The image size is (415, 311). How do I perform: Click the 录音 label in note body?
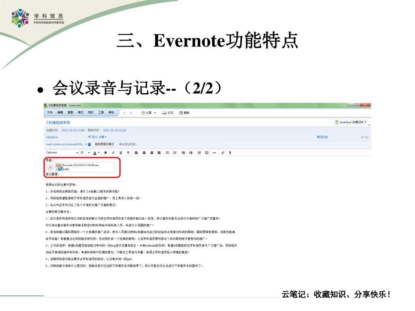pyautogui.click(x=49, y=160)
